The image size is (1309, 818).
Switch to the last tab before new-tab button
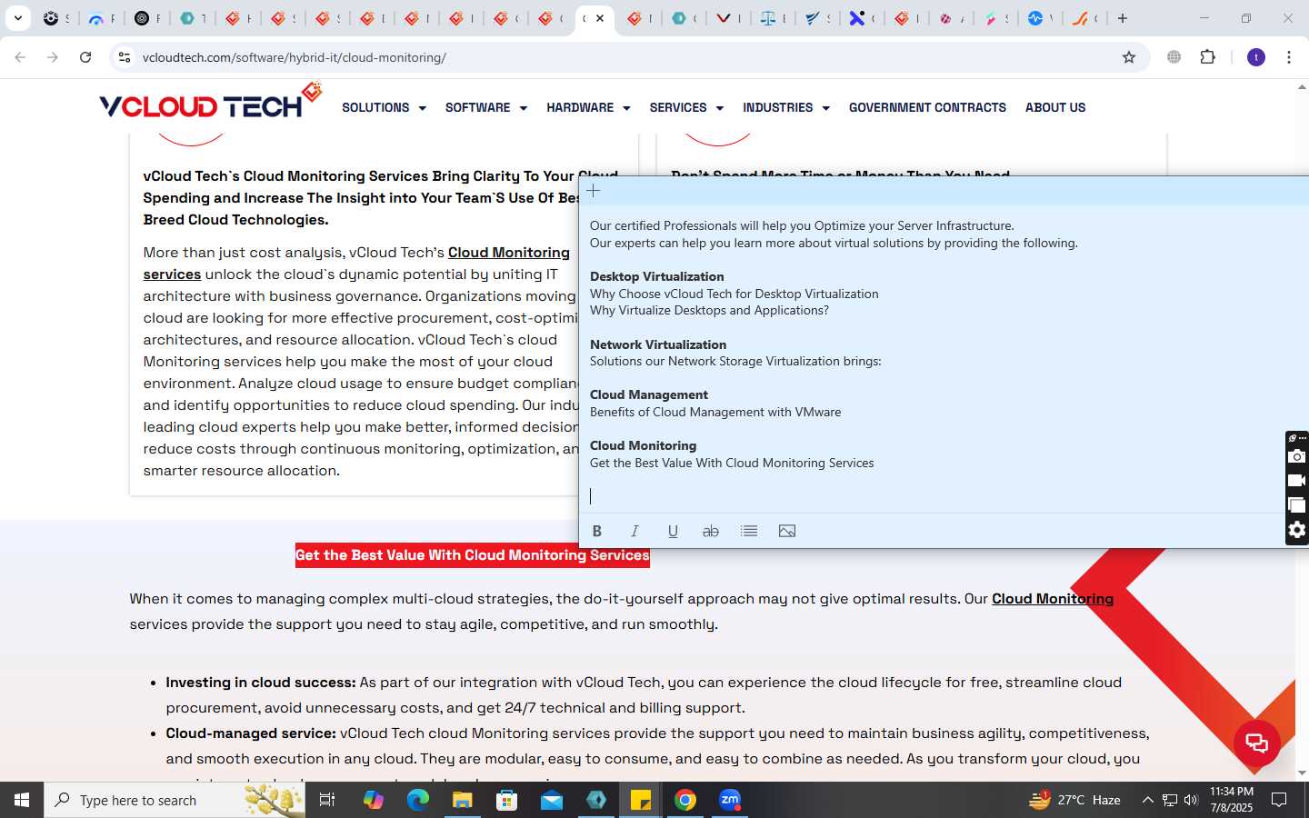(x=1084, y=18)
